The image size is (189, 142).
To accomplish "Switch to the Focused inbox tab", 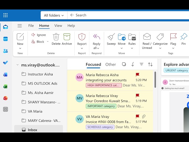I will [93, 64].
